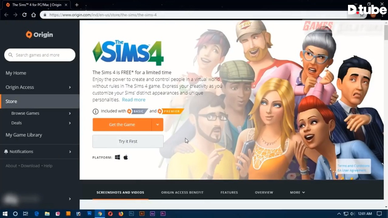Viewport: 388px width, 218px height.
Task: Click the browser forward arrow
Action: (x=15, y=15)
